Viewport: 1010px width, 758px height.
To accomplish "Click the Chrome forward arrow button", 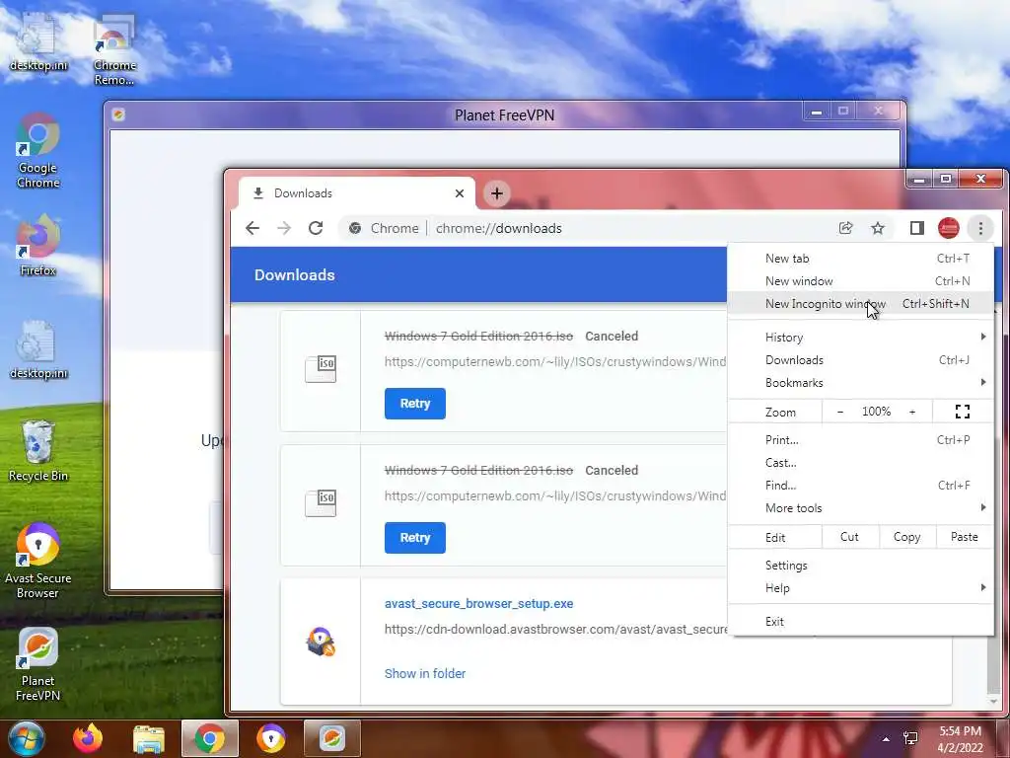I will point(284,228).
